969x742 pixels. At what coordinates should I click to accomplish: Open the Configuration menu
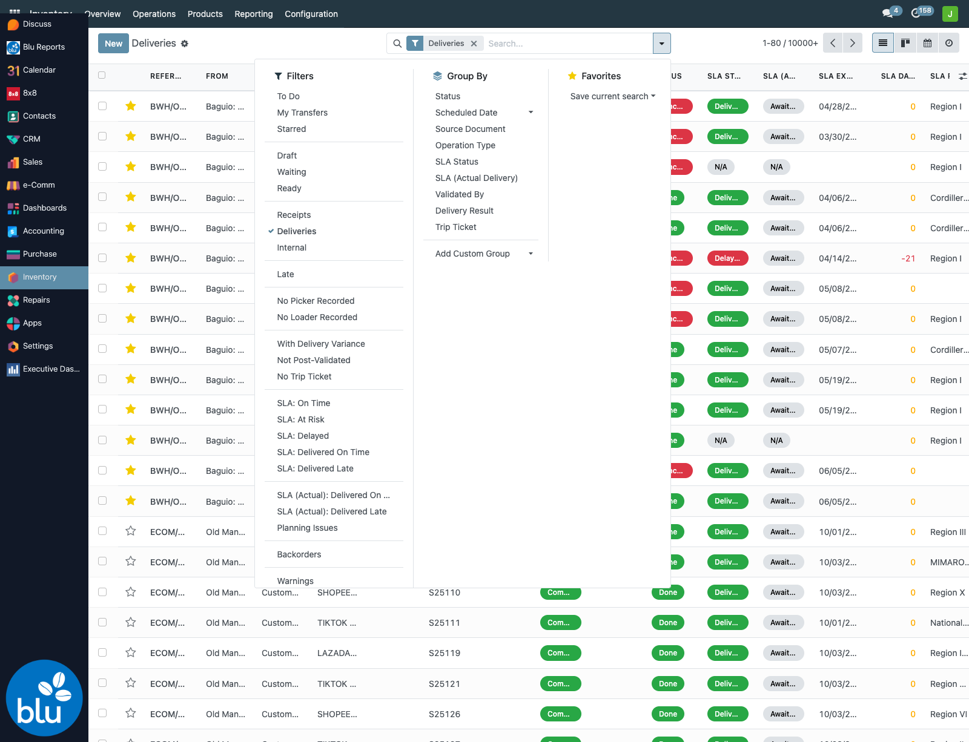pos(311,14)
